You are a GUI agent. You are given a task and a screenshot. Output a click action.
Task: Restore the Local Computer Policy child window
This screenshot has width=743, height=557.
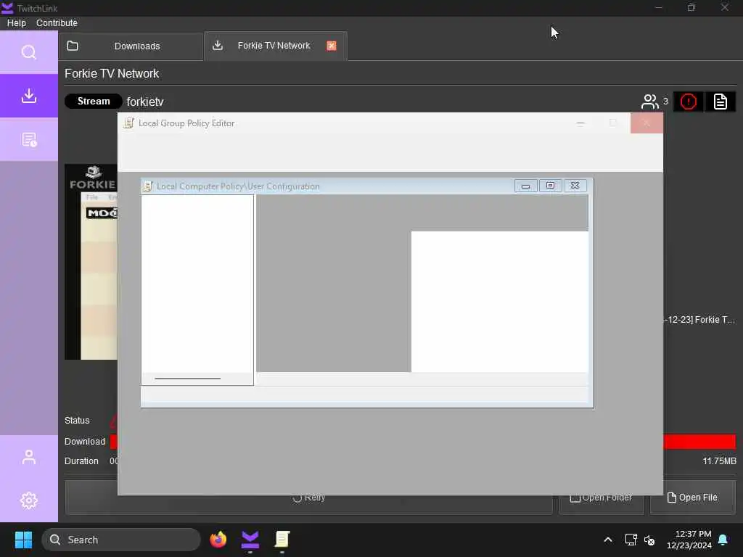point(550,186)
